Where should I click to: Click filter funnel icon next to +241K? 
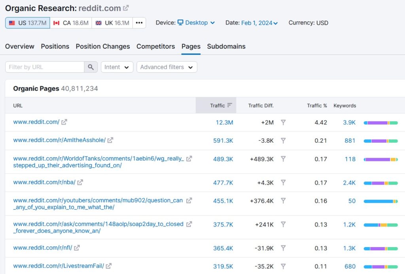[283, 225]
